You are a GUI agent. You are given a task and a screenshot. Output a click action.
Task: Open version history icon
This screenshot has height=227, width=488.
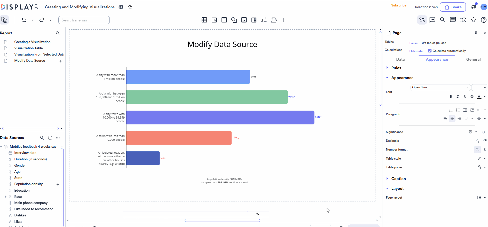click(x=463, y=20)
